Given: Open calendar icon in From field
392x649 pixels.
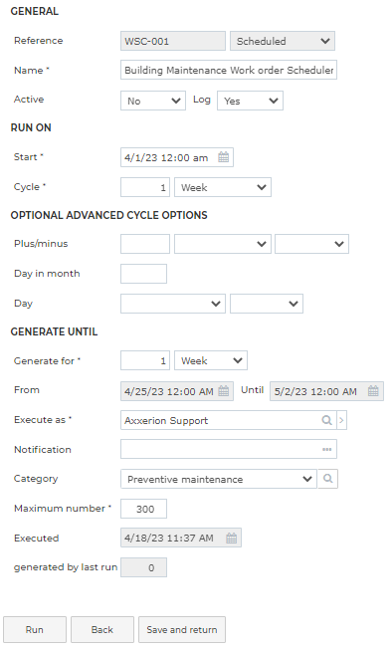Looking at the screenshot, I should (223, 391).
